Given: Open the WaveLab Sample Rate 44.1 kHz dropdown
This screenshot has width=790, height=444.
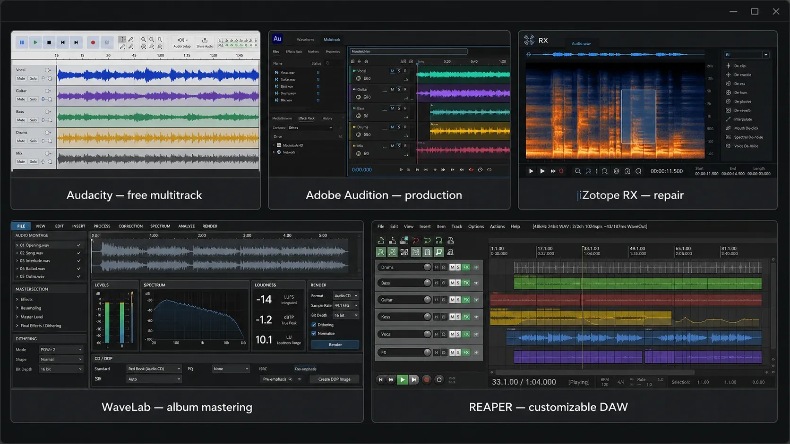Looking at the screenshot, I should [x=346, y=305].
